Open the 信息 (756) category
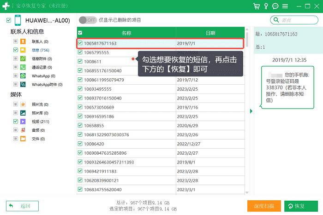 click(x=41, y=50)
